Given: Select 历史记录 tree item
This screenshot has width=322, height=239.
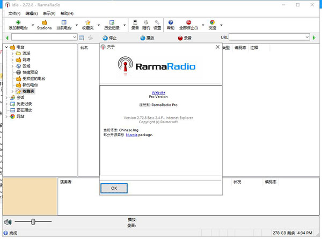Looking at the screenshot, I should 24,104.
